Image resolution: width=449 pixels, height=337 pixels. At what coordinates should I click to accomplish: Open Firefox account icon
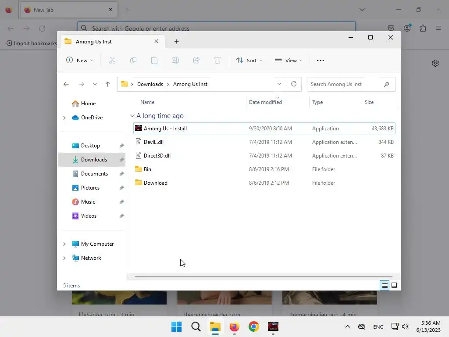407,28
